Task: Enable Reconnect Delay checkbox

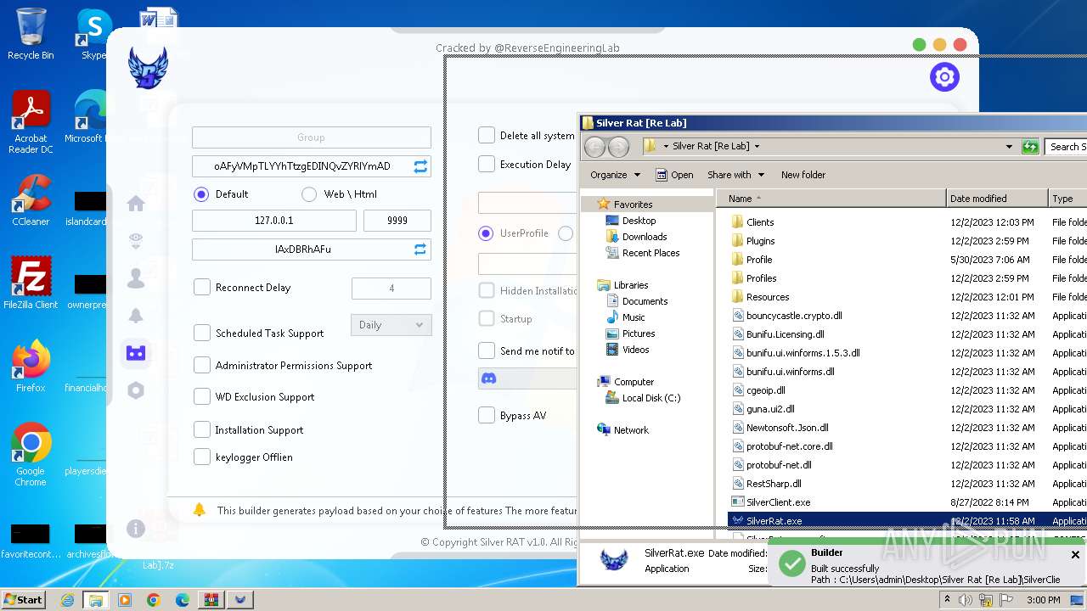Action: point(202,288)
